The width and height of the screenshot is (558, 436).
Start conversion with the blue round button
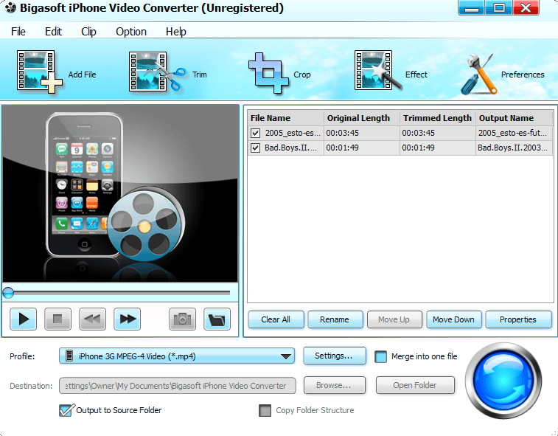[x=503, y=381]
